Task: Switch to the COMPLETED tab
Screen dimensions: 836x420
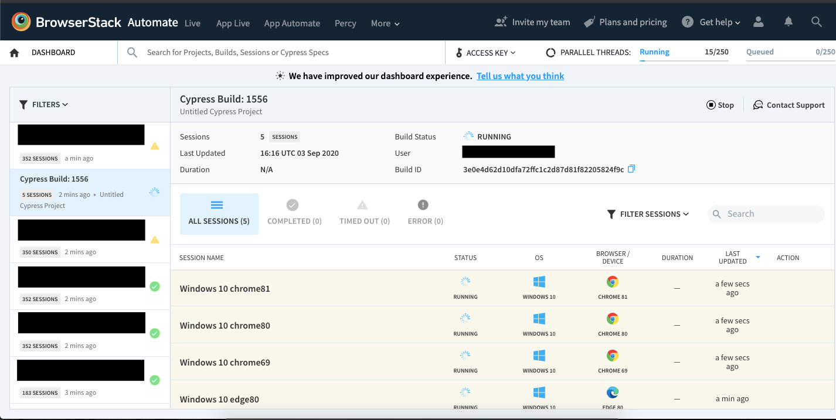Action: pos(294,214)
